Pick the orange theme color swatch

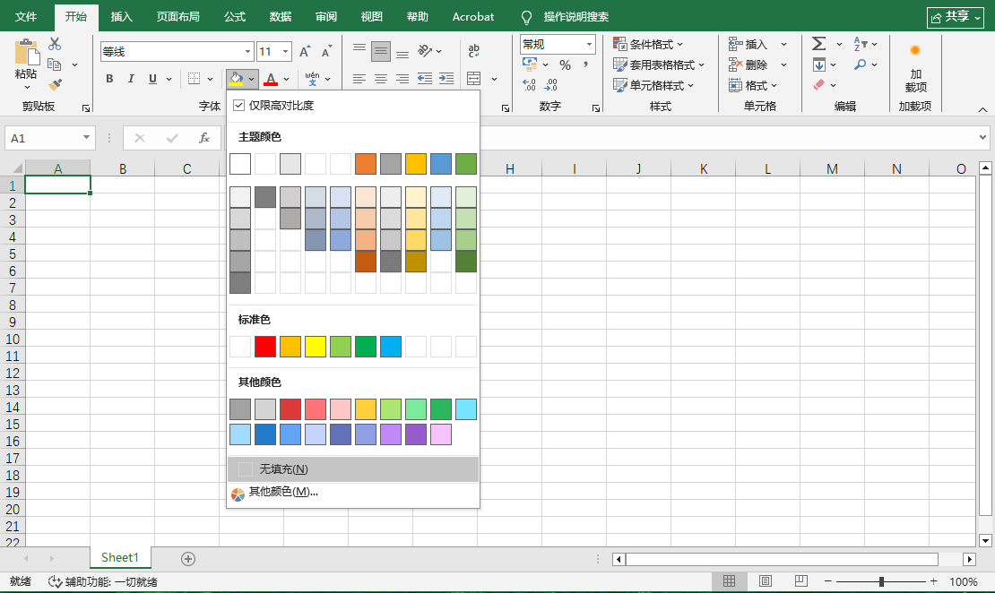(x=366, y=164)
